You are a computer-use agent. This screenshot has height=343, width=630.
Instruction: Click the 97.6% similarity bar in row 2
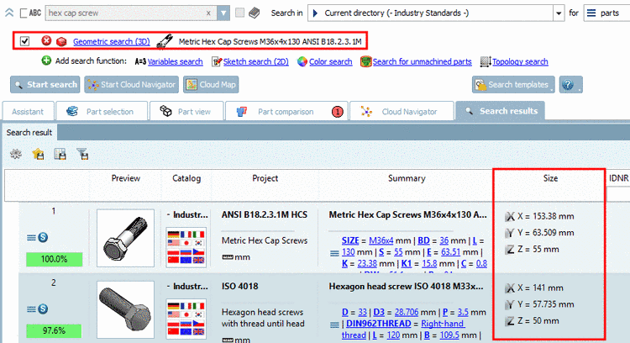pyautogui.click(x=52, y=331)
